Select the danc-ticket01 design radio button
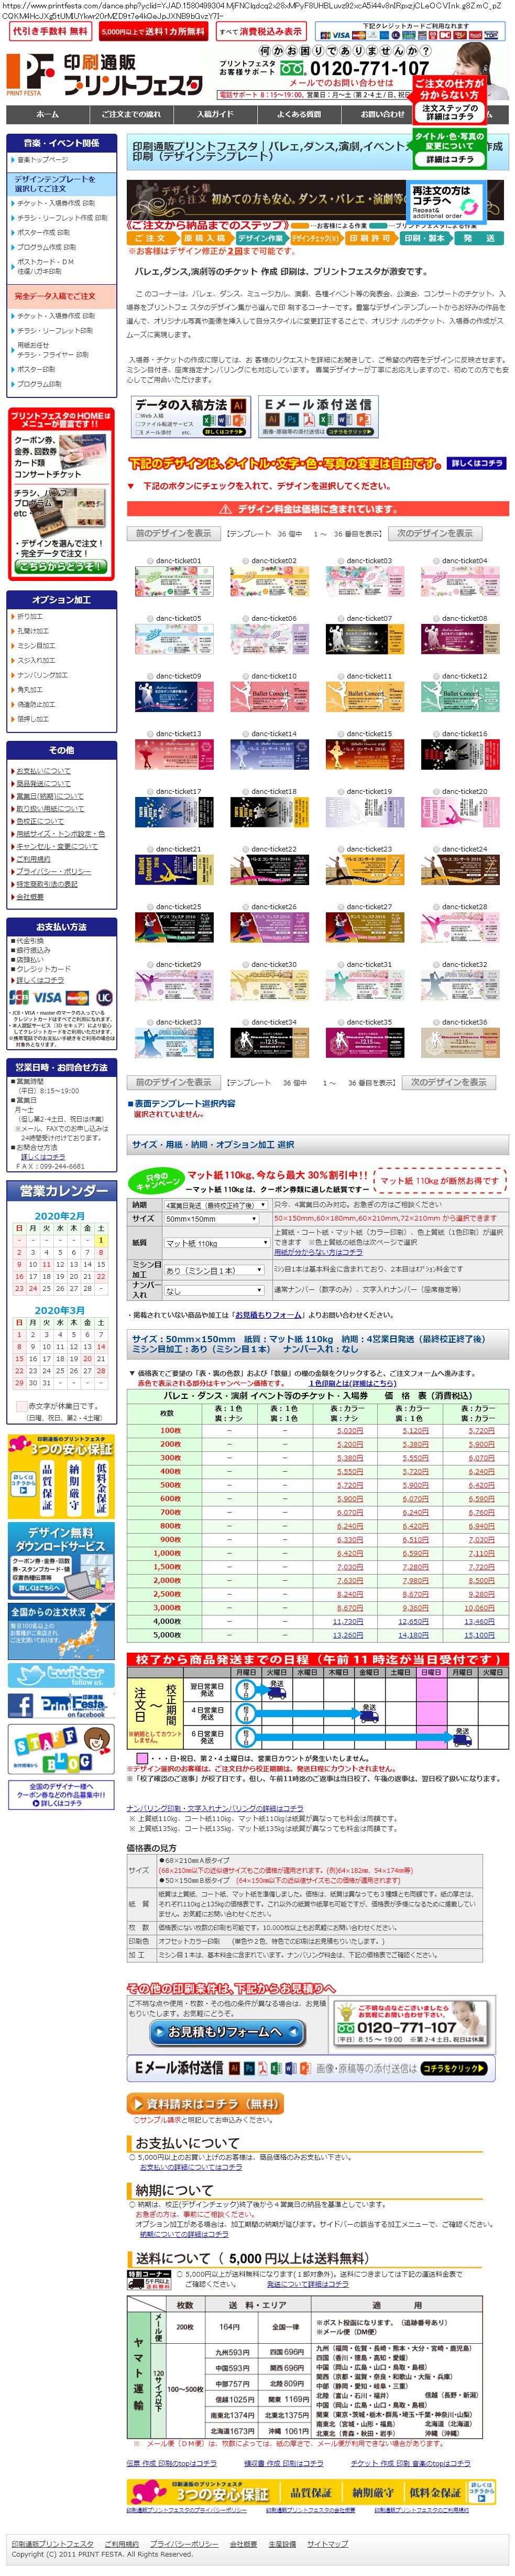The height and width of the screenshot is (2576, 515). (x=150, y=561)
